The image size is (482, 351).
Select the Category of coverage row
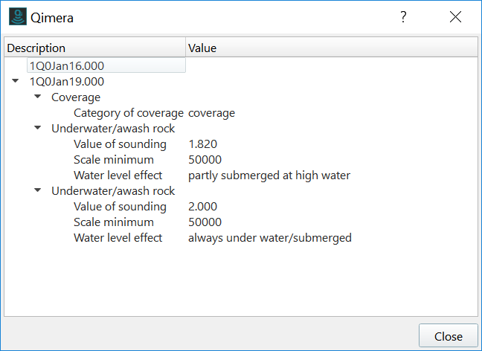128,113
